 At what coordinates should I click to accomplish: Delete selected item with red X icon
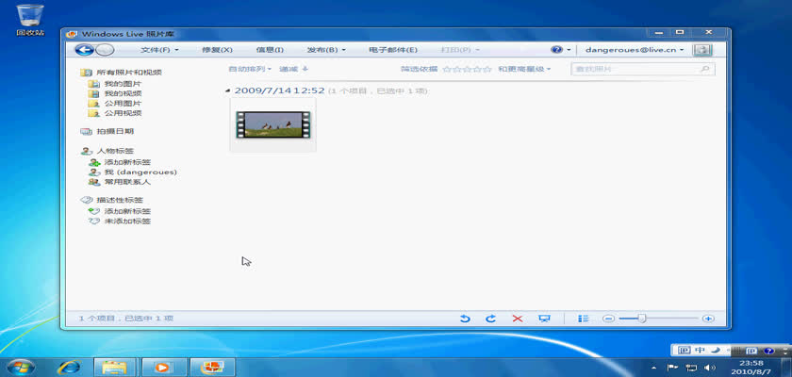coord(517,319)
